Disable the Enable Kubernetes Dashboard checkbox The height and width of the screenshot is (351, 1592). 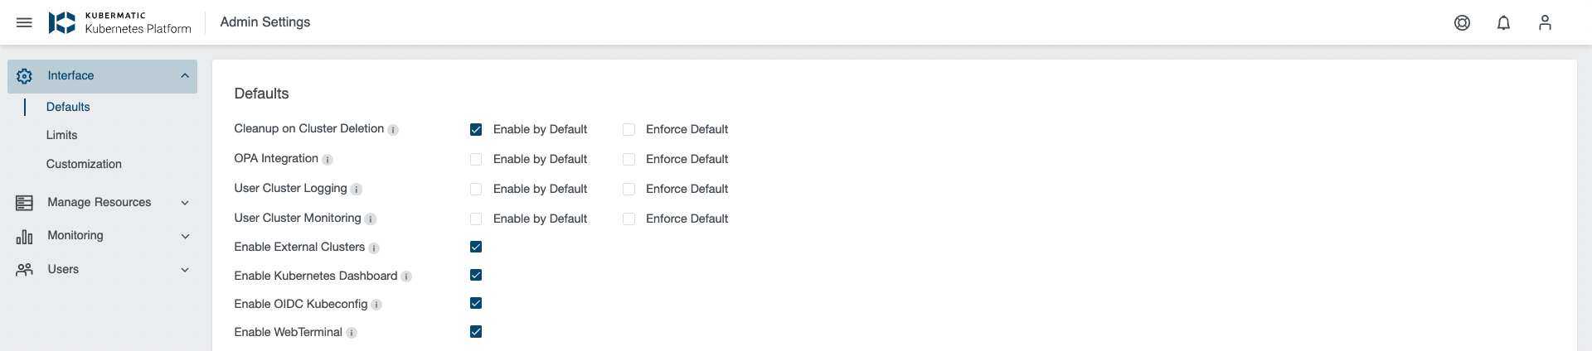click(476, 275)
